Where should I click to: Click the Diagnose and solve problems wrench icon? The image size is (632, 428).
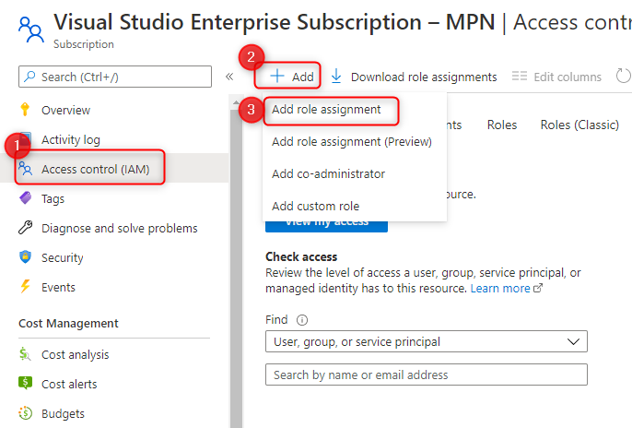coord(26,228)
